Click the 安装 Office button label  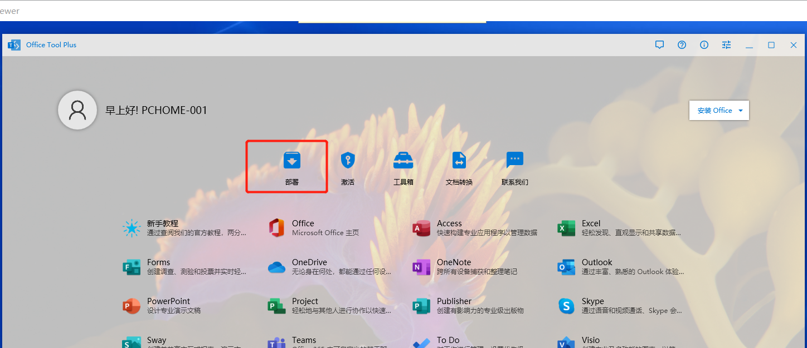click(x=714, y=111)
